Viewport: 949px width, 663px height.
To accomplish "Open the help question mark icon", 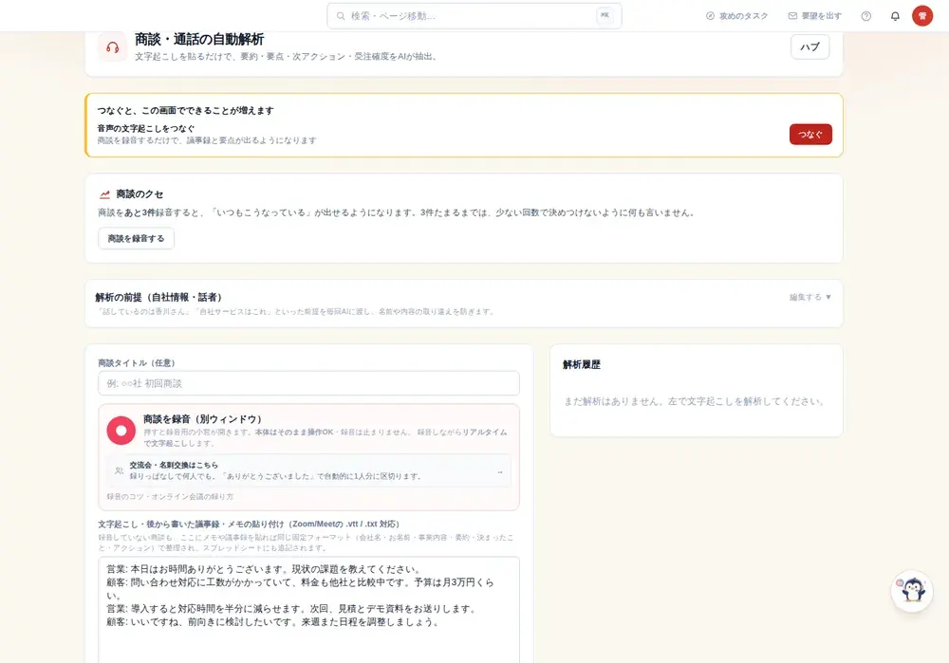I will (x=866, y=16).
